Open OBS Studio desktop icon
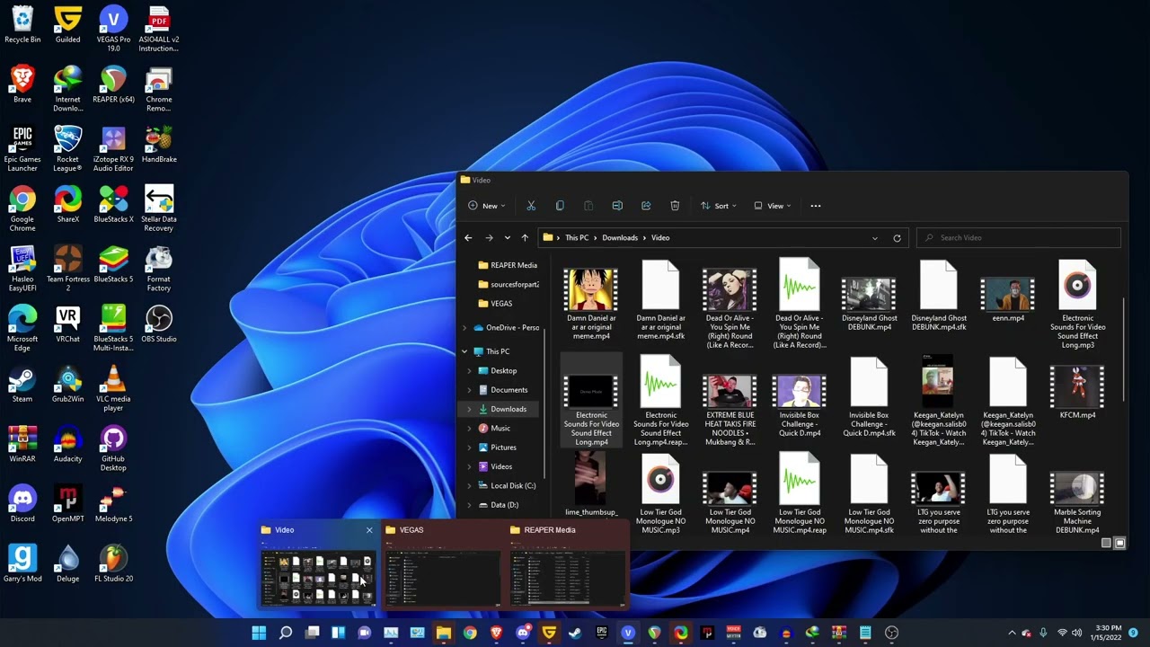1150x647 pixels. click(x=159, y=324)
